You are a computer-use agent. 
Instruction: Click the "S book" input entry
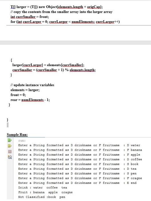point(132,164)
